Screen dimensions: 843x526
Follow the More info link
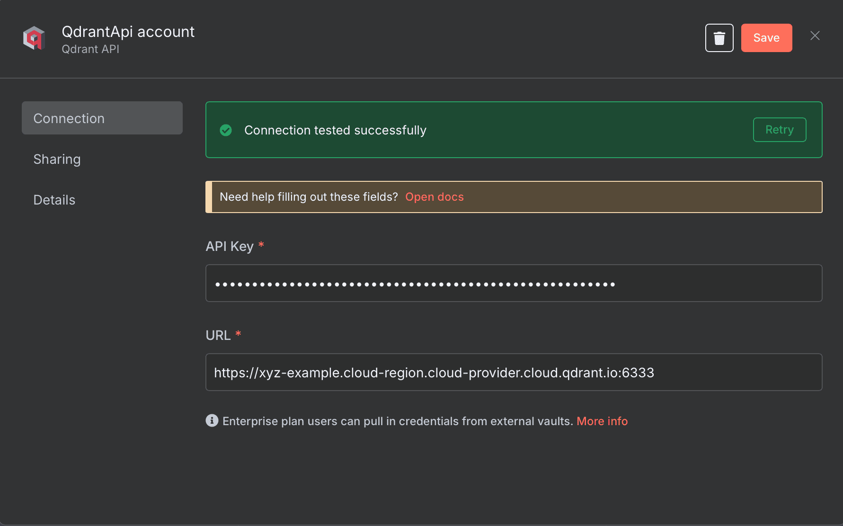click(602, 421)
